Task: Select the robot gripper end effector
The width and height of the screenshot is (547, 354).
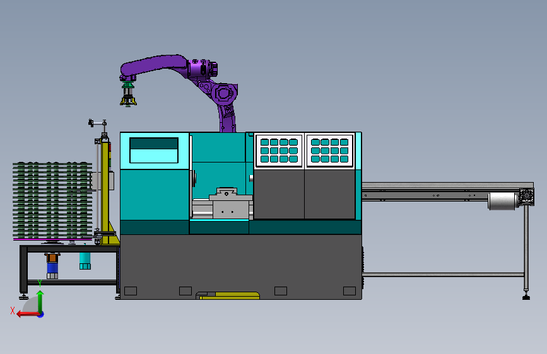Action: pos(128,93)
